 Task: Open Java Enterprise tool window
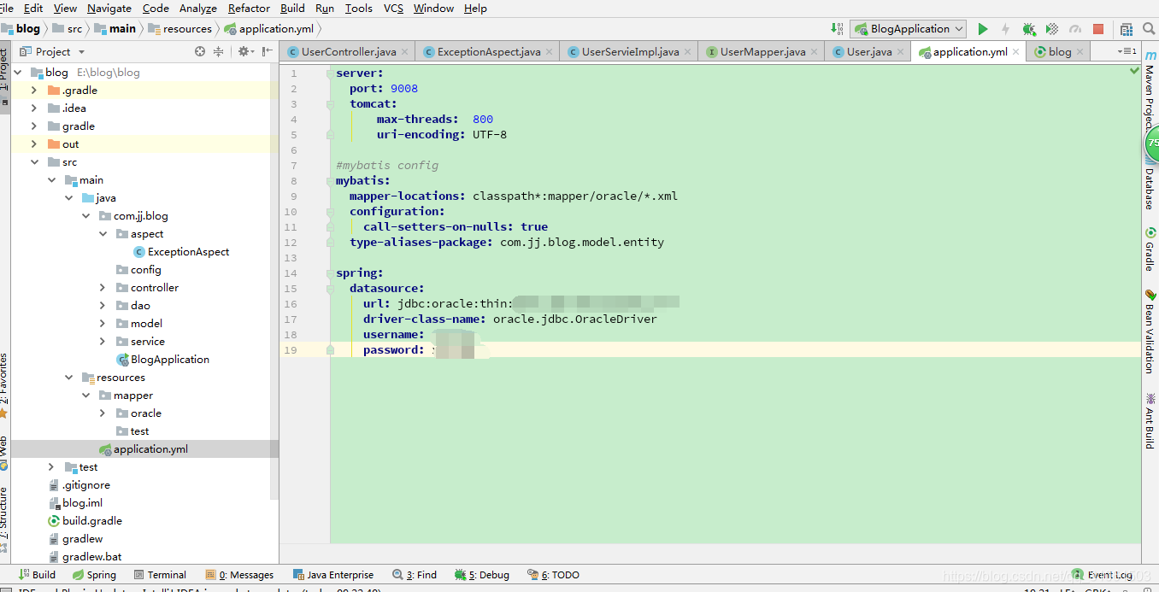[x=333, y=575]
